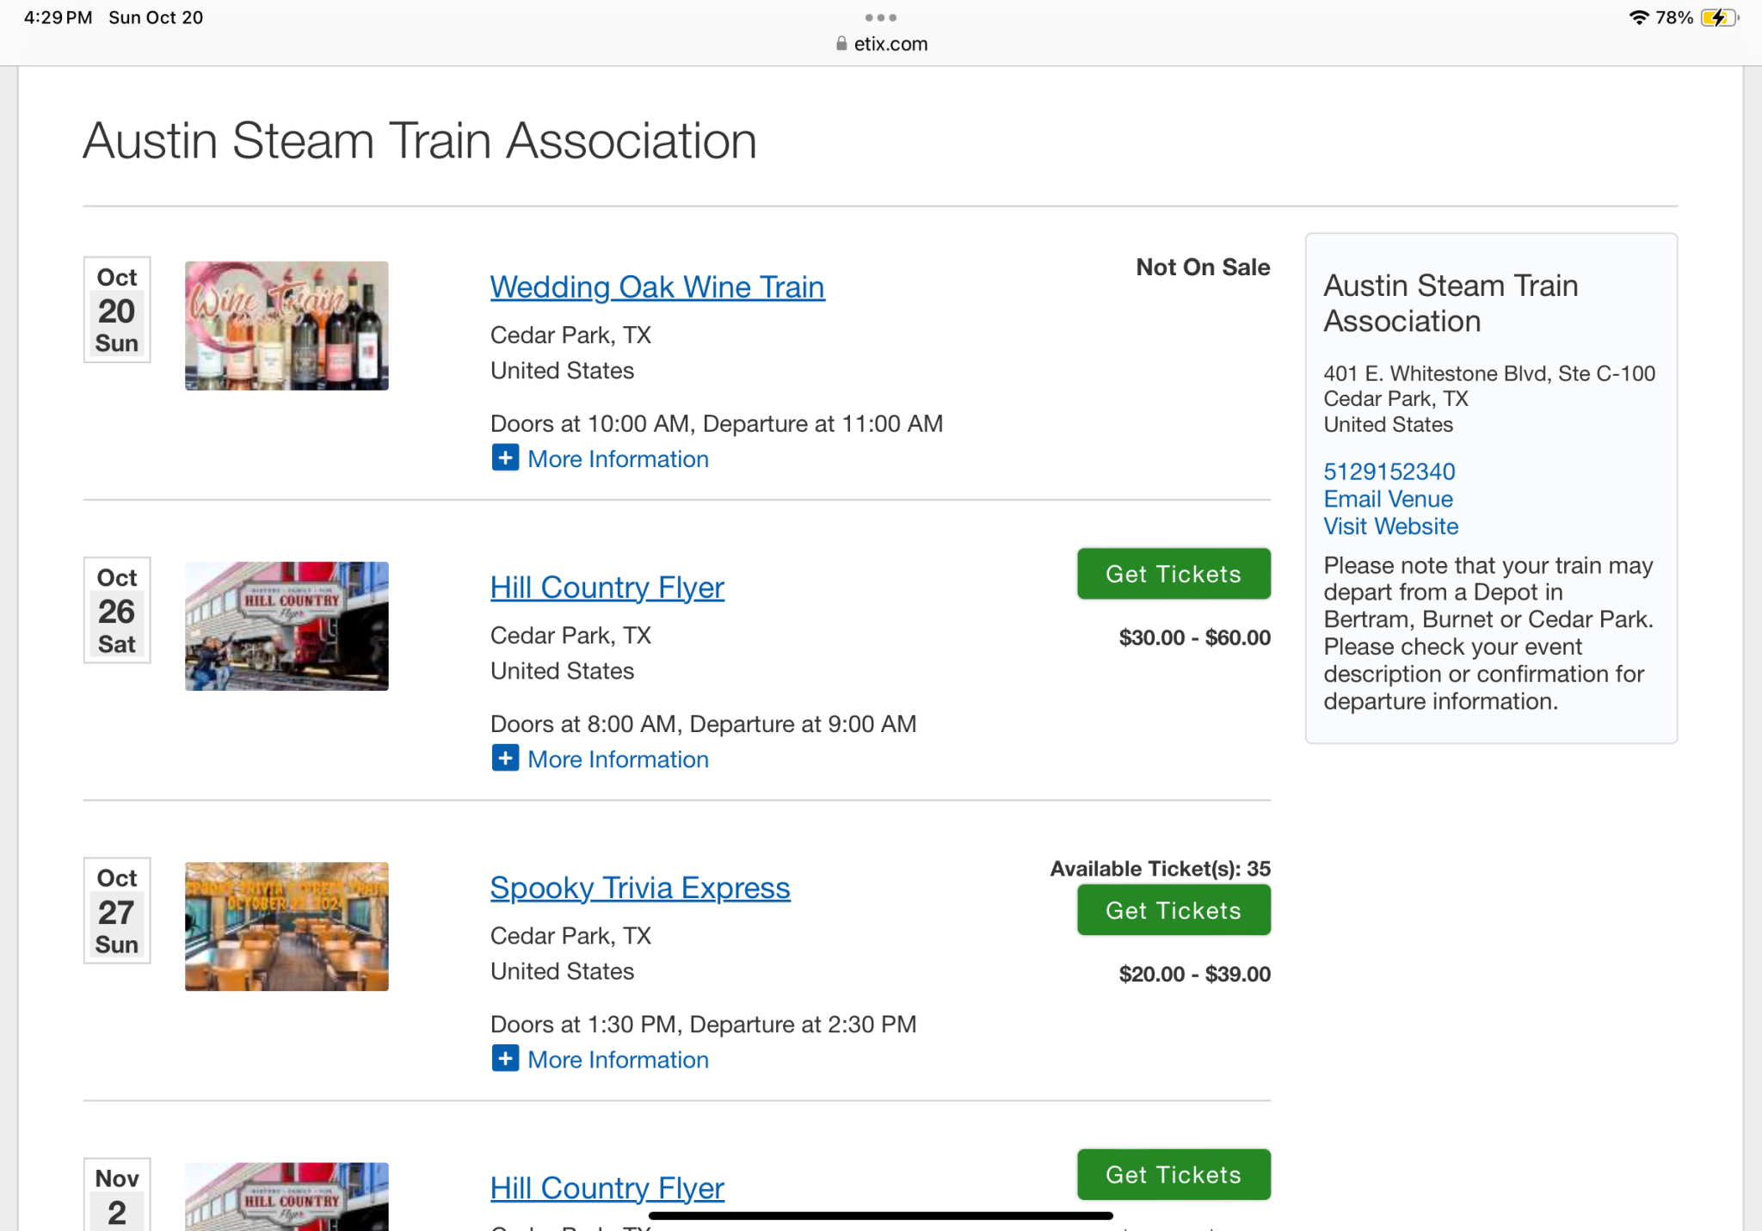Screen dimensions: 1762x1231
Task: Open the Nov 2 Hill Country Flyer link
Action: pos(607,1187)
